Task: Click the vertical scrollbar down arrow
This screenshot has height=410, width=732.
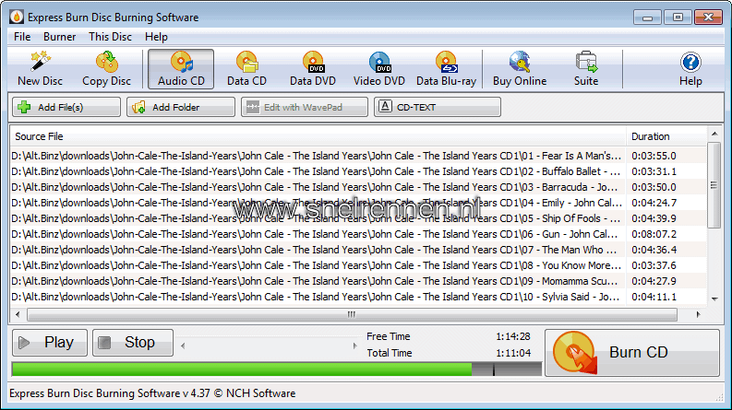Action: pos(714,299)
